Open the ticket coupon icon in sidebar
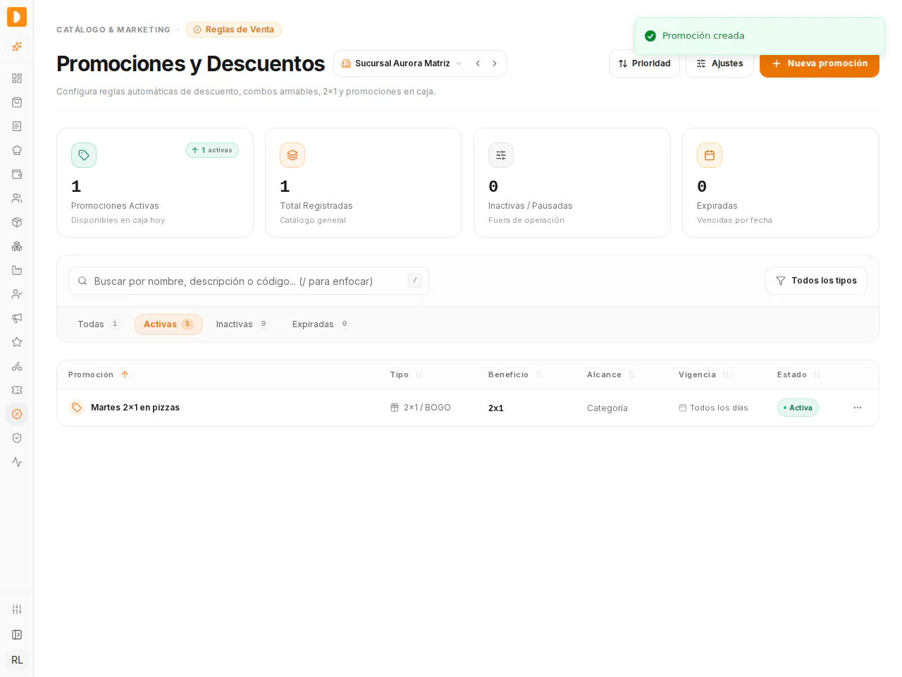The image size is (902, 677). 17,390
